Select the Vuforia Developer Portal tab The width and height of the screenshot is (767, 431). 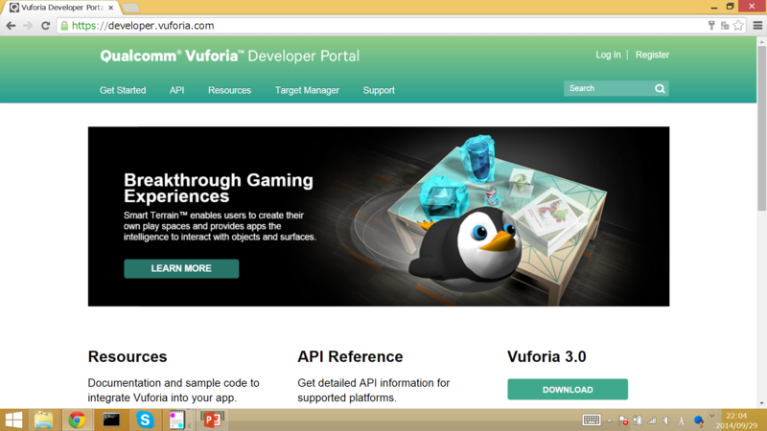(62, 8)
